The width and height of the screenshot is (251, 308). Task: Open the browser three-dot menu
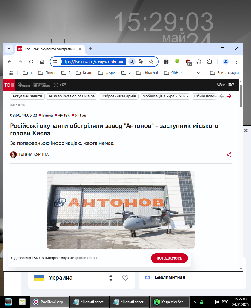click(x=237, y=62)
